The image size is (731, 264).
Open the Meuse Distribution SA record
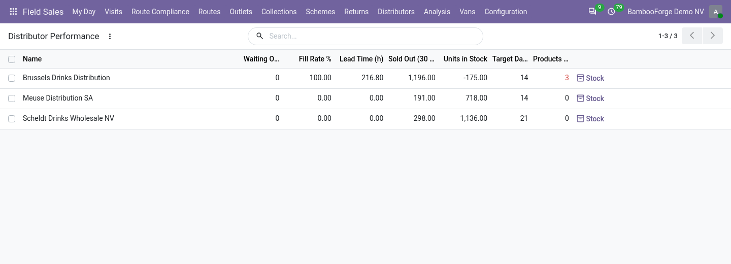click(58, 98)
